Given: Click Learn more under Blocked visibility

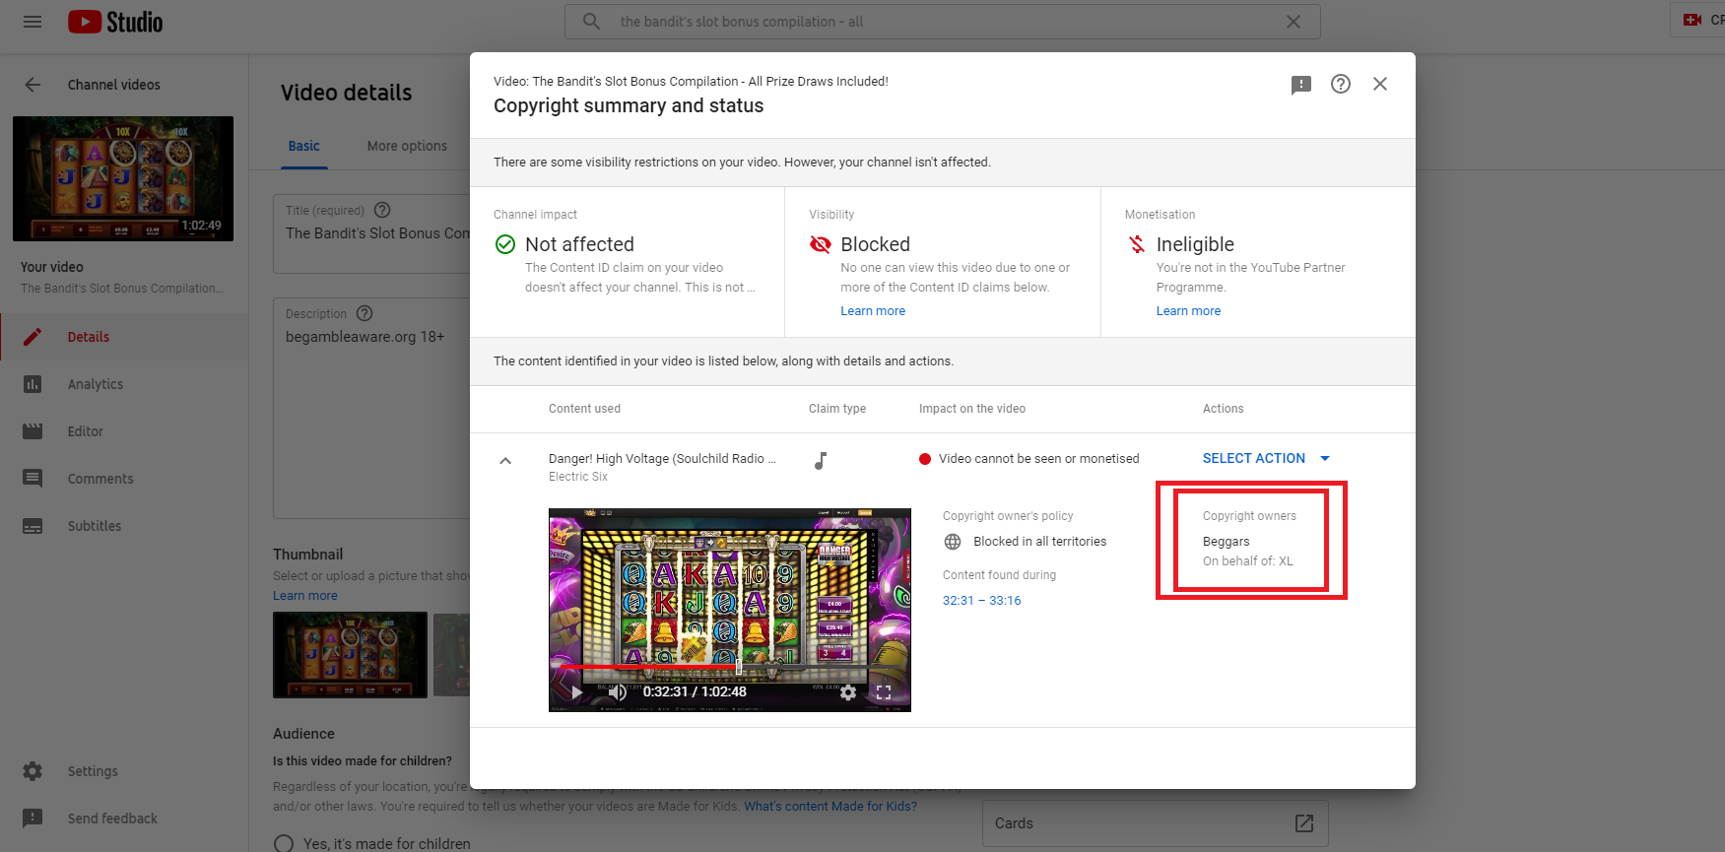Looking at the screenshot, I should click(873, 311).
